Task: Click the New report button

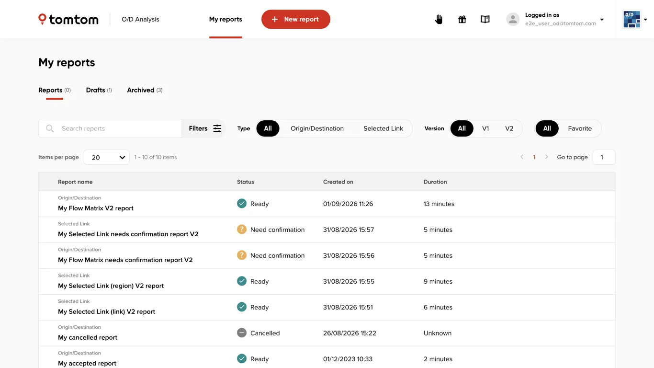Action: (x=296, y=19)
